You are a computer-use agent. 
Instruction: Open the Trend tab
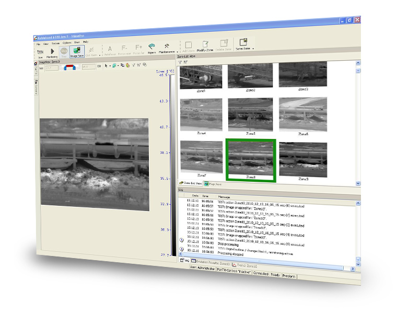click(244, 265)
